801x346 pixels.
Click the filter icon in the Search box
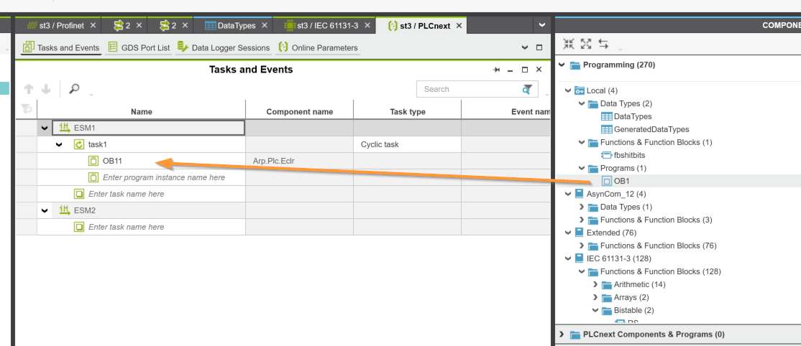[528, 89]
